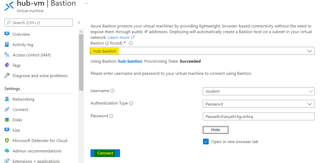Click the Tags icon in sidebar
Image resolution: width=328 pixels, height=163 pixels.
point(7,65)
